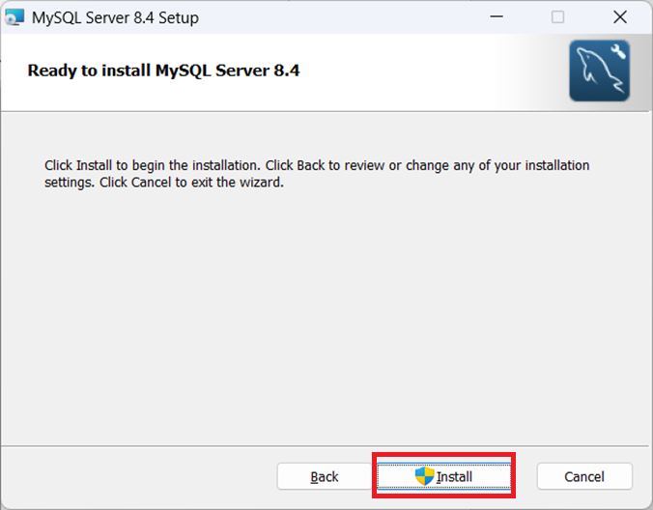Click the empty title bar area

click(x=338, y=16)
